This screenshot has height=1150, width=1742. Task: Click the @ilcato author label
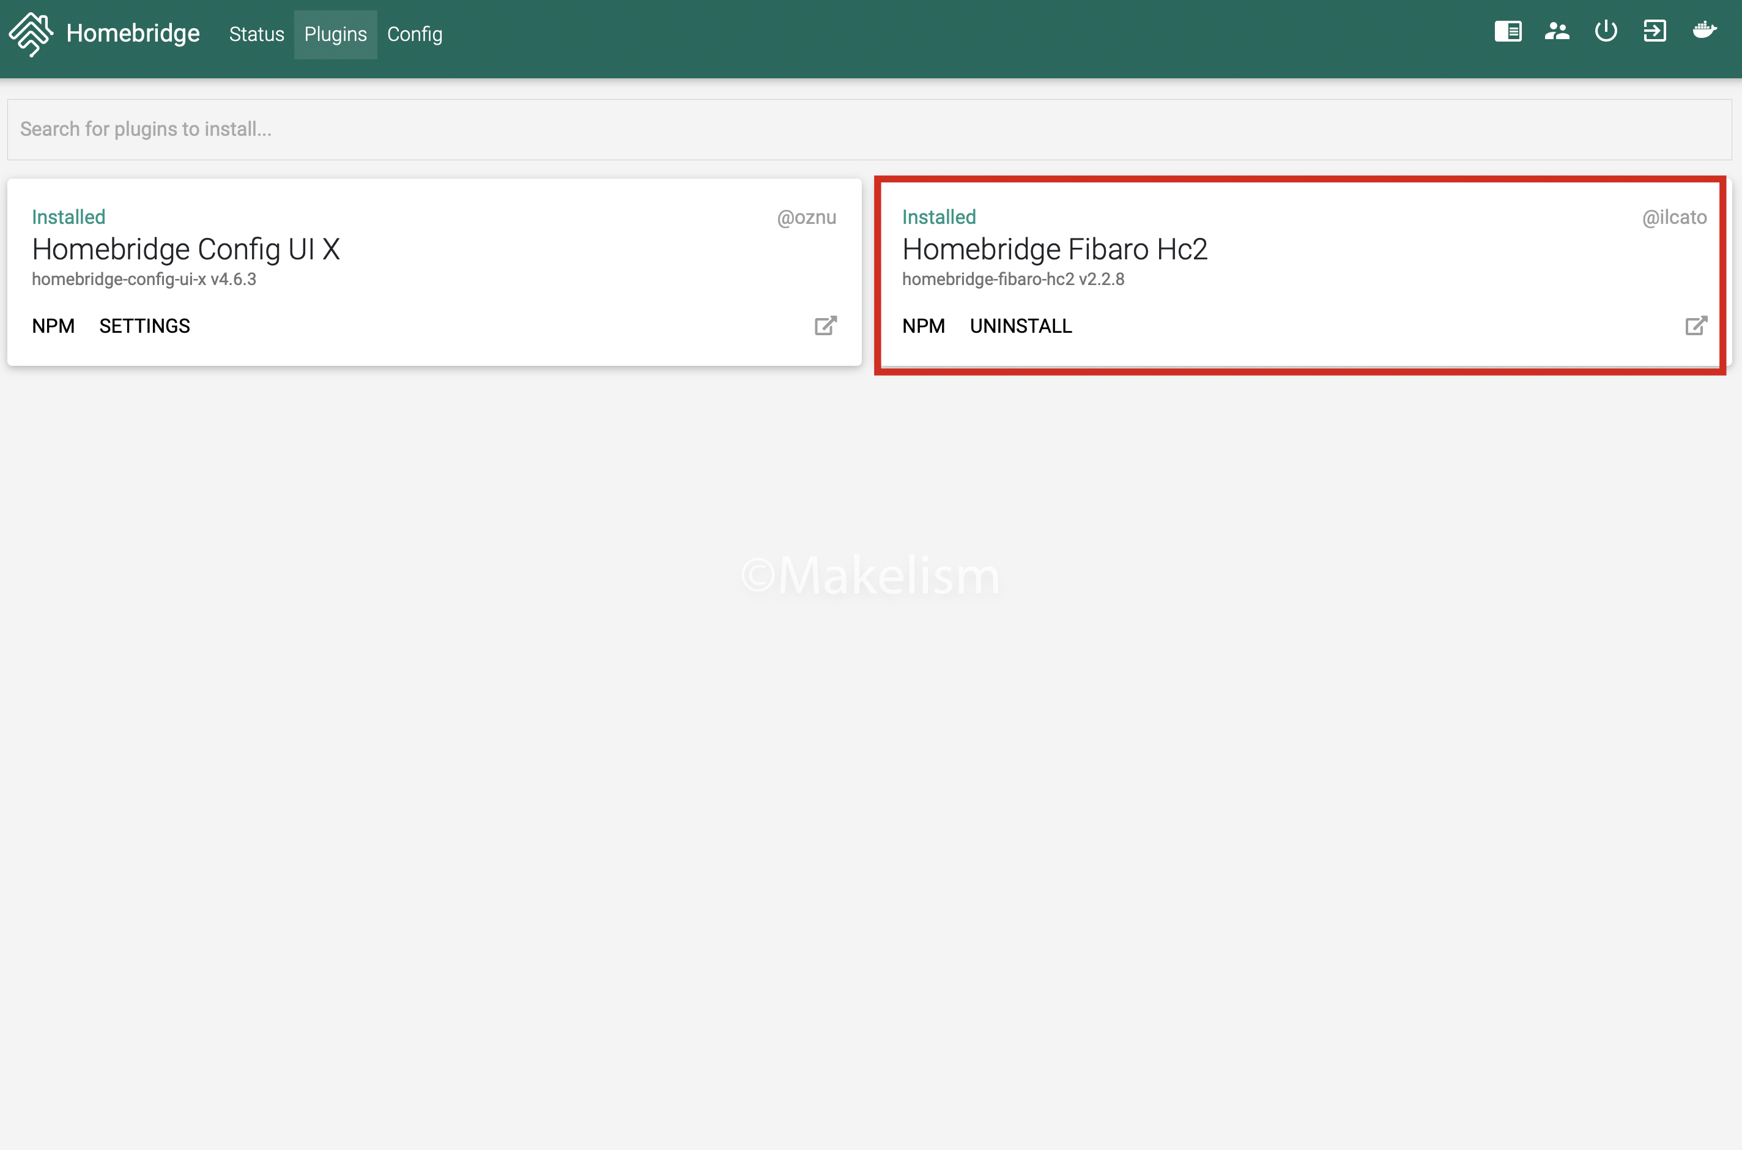(x=1674, y=218)
